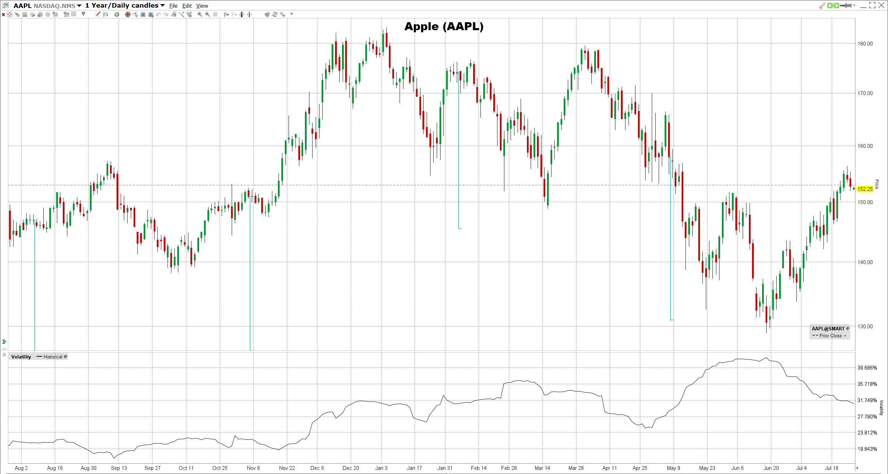Screen dimensions: 888x474
Task: Click the compress bar spacing icon
Action: [x=249, y=14]
